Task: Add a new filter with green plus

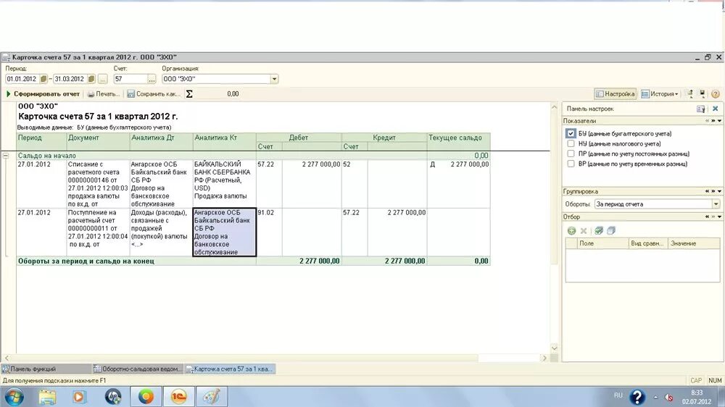Action: point(571,230)
